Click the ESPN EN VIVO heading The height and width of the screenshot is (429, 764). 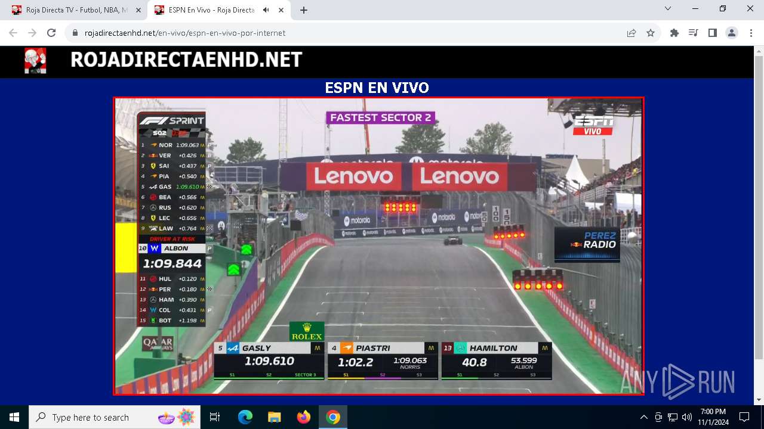377,88
